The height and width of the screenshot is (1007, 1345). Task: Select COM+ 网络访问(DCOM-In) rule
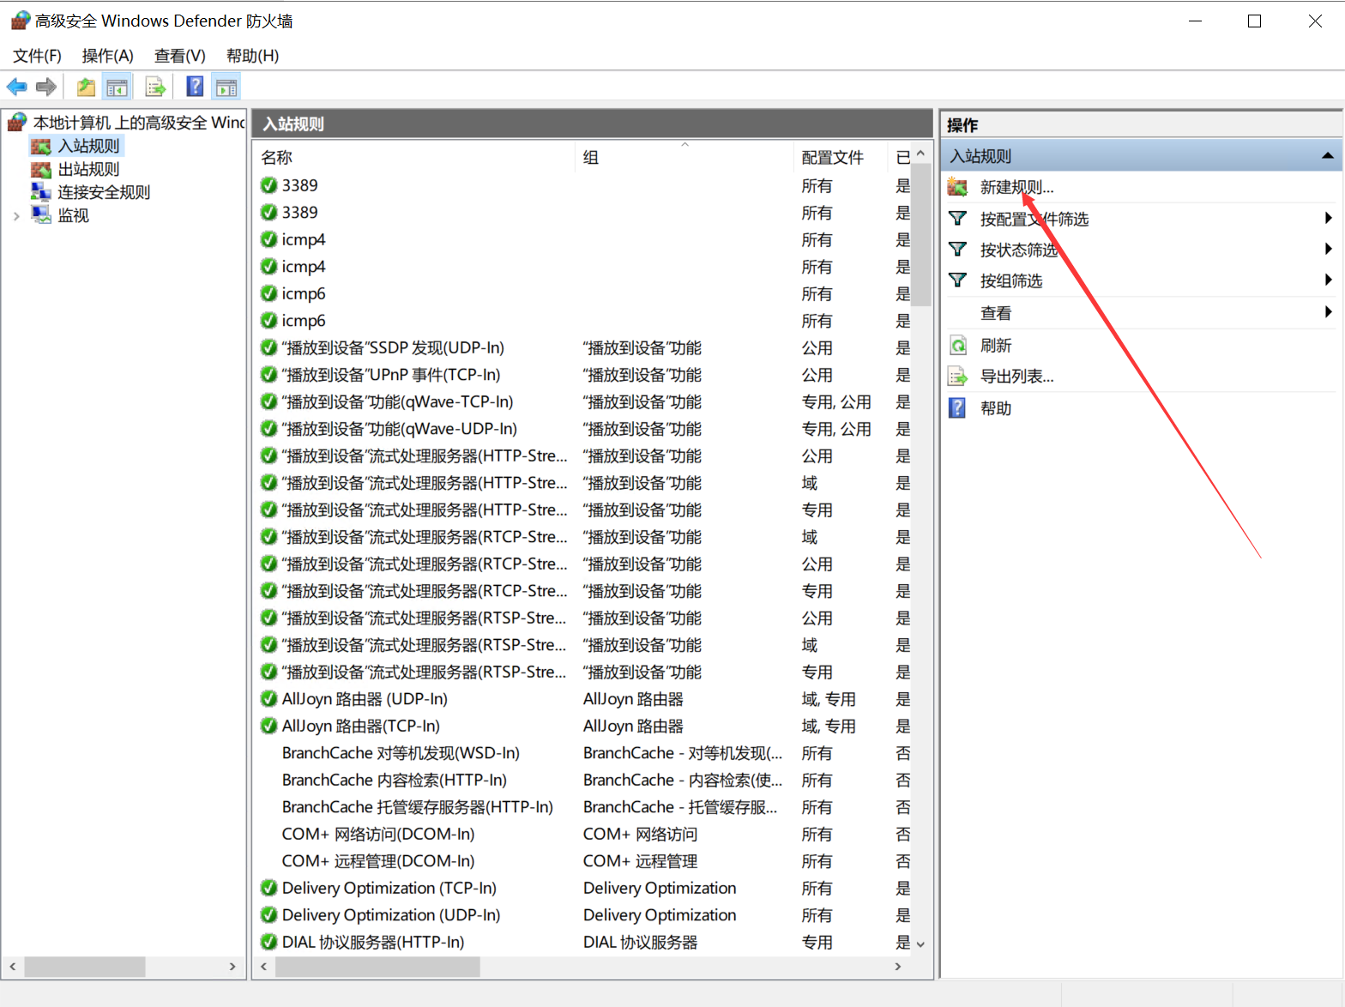(583, 834)
